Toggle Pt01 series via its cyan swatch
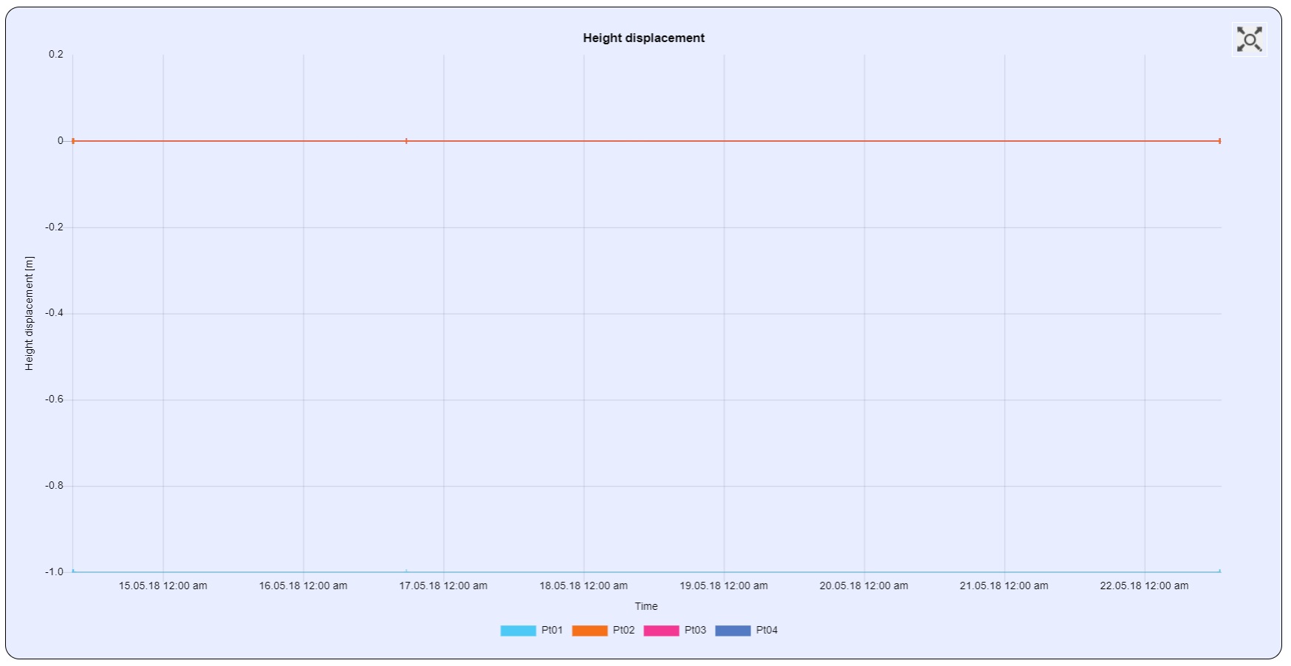 518,631
